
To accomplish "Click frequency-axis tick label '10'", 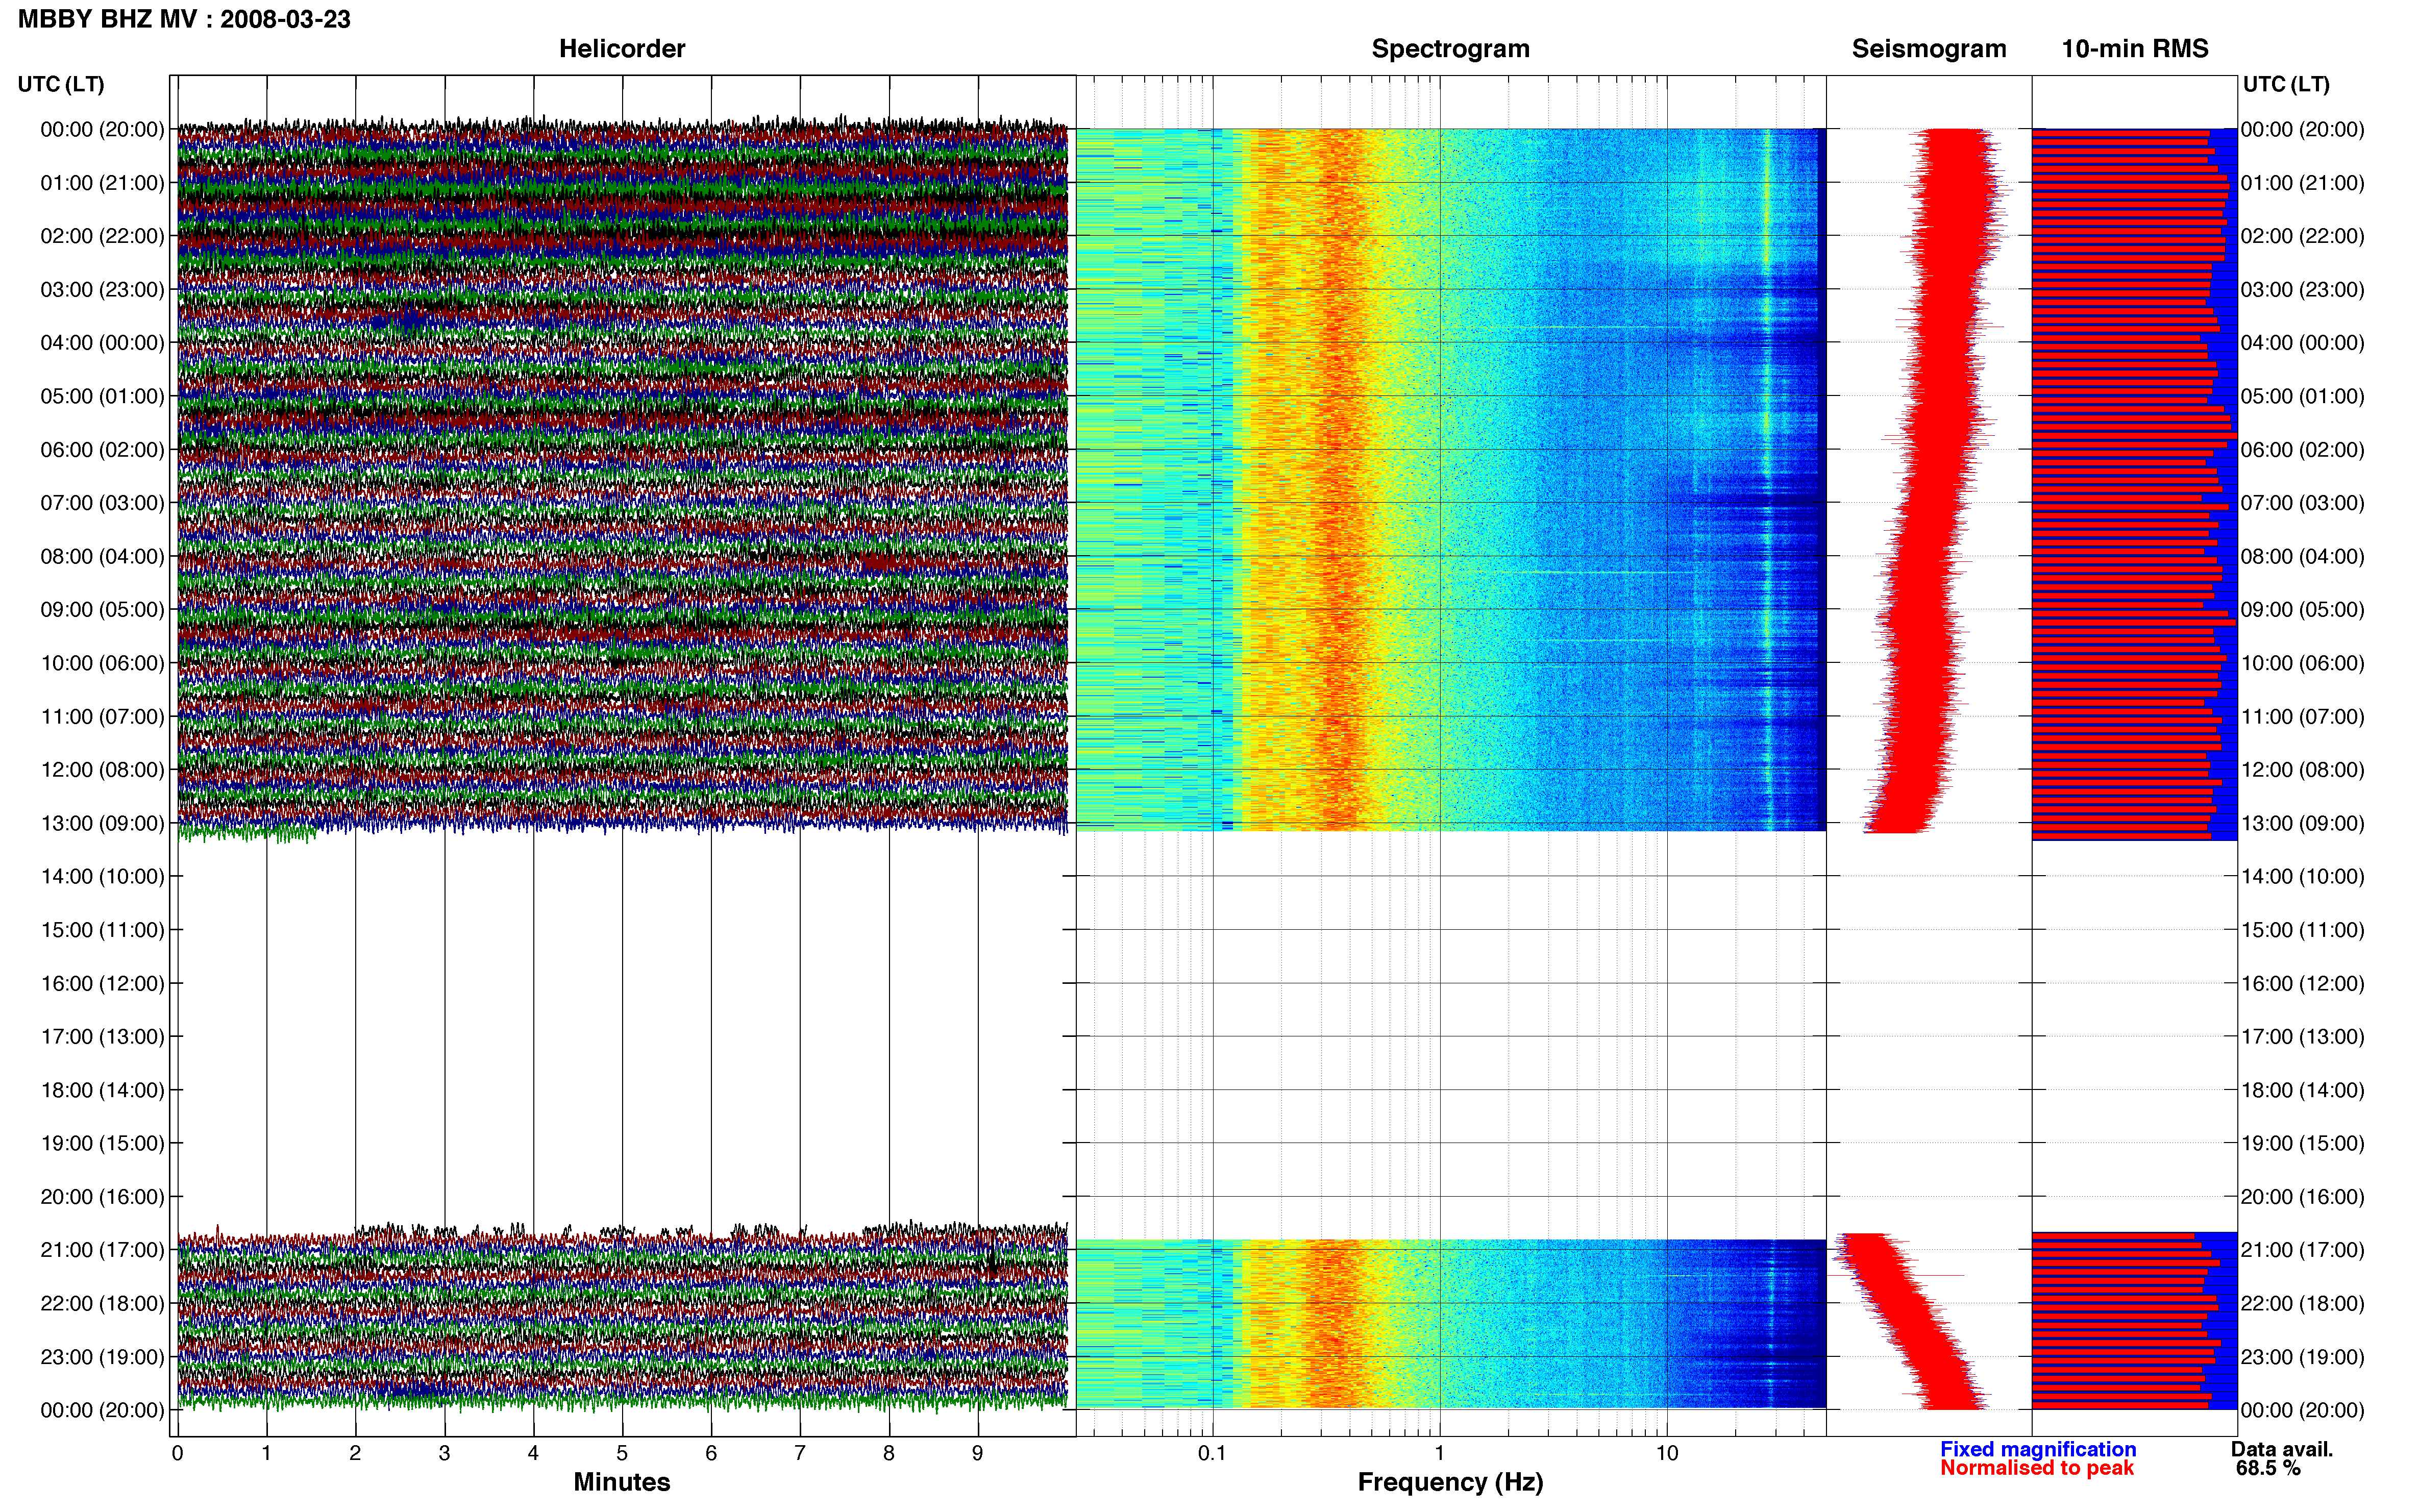I will click(x=1667, y=1453).
